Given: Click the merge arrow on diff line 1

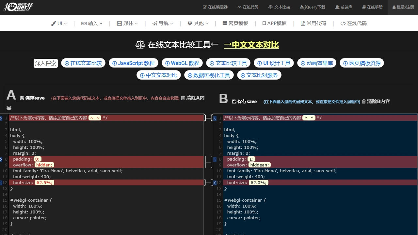Looking at the screenshot, I should pos(215,118).
